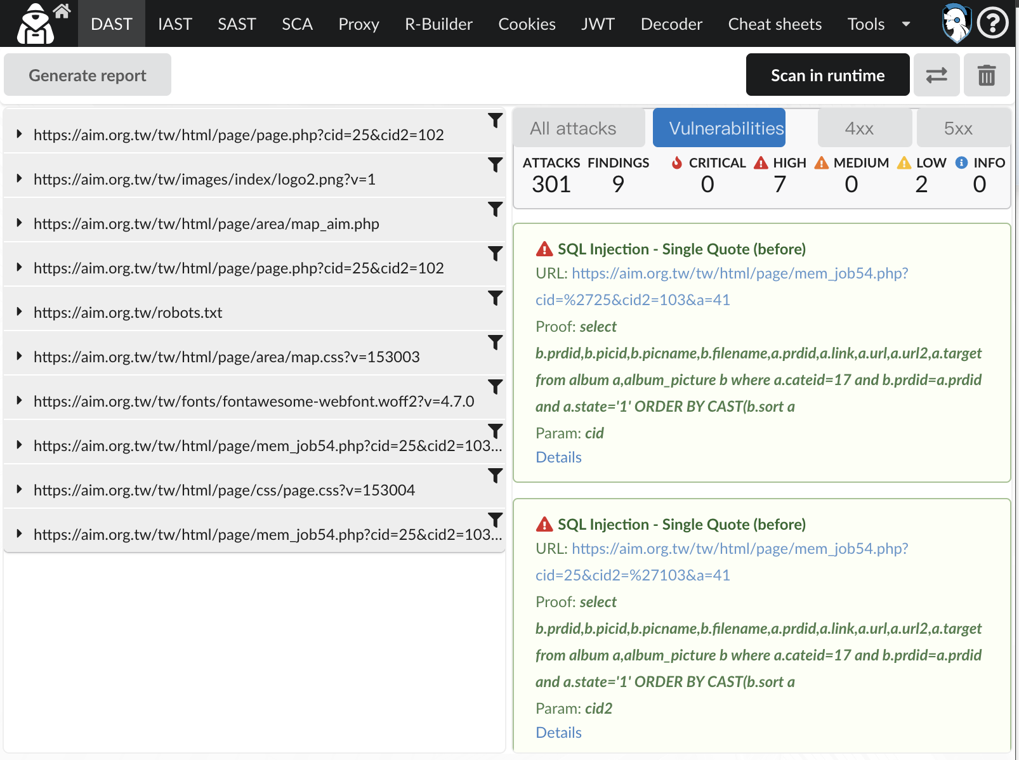The width and height of the screenshot is (1019, 760).
Task: Click filter funnel for logo2.png?v=1 row
Action: coord(496,164)
